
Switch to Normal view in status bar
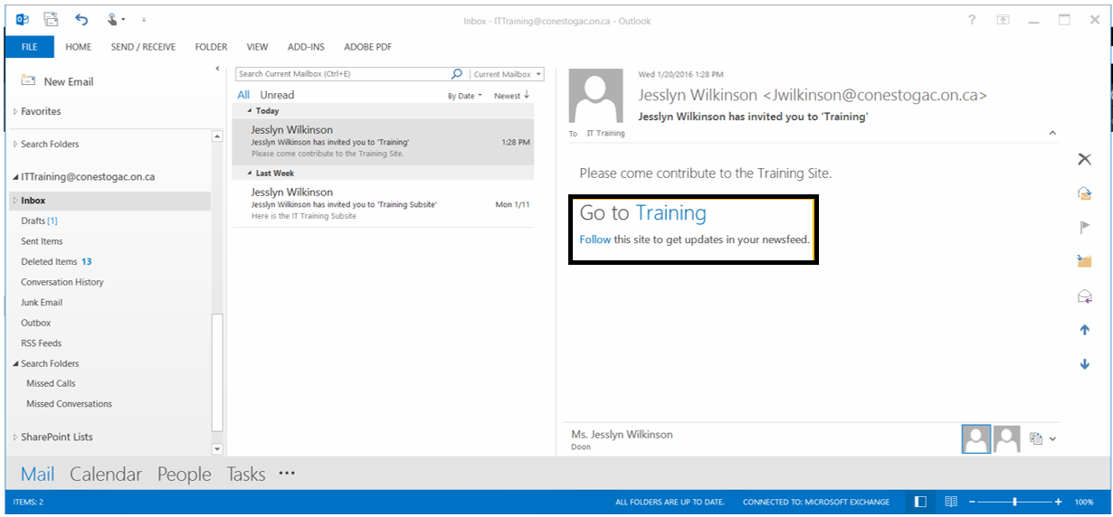pos(920,502)
